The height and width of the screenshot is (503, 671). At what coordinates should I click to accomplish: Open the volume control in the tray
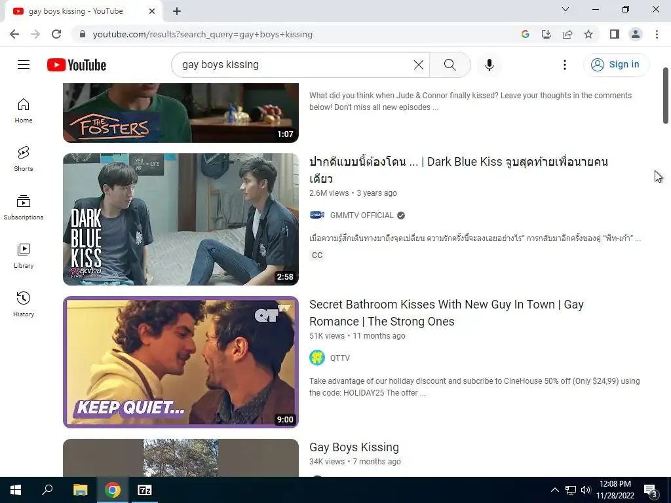[586, 490]
